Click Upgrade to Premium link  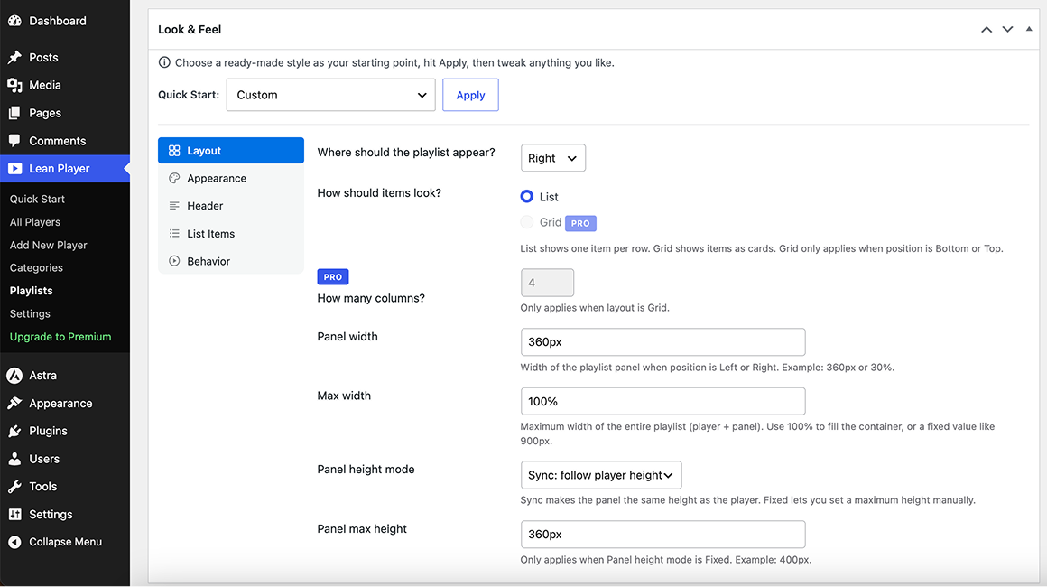(x=60, y=337)
